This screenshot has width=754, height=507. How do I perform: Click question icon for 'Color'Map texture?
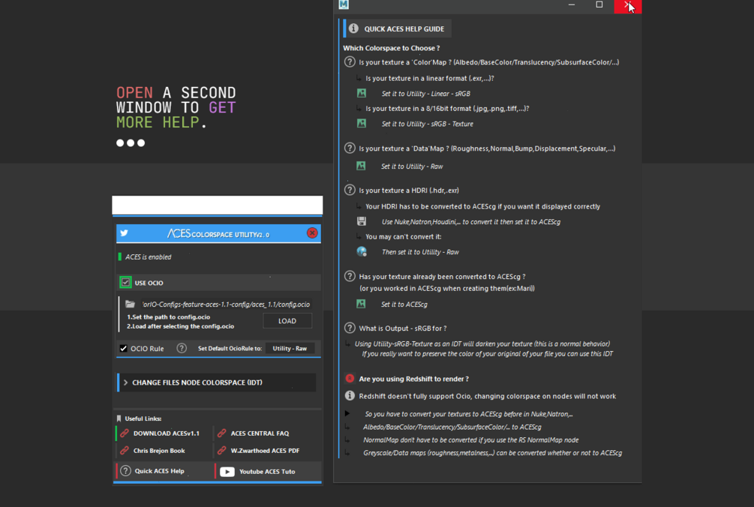(350, 62)
